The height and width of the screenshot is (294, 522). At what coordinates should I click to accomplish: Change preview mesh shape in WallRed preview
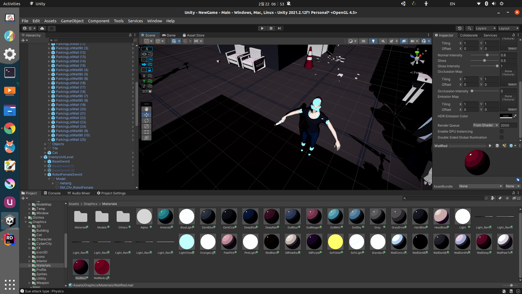click(497, 146)
